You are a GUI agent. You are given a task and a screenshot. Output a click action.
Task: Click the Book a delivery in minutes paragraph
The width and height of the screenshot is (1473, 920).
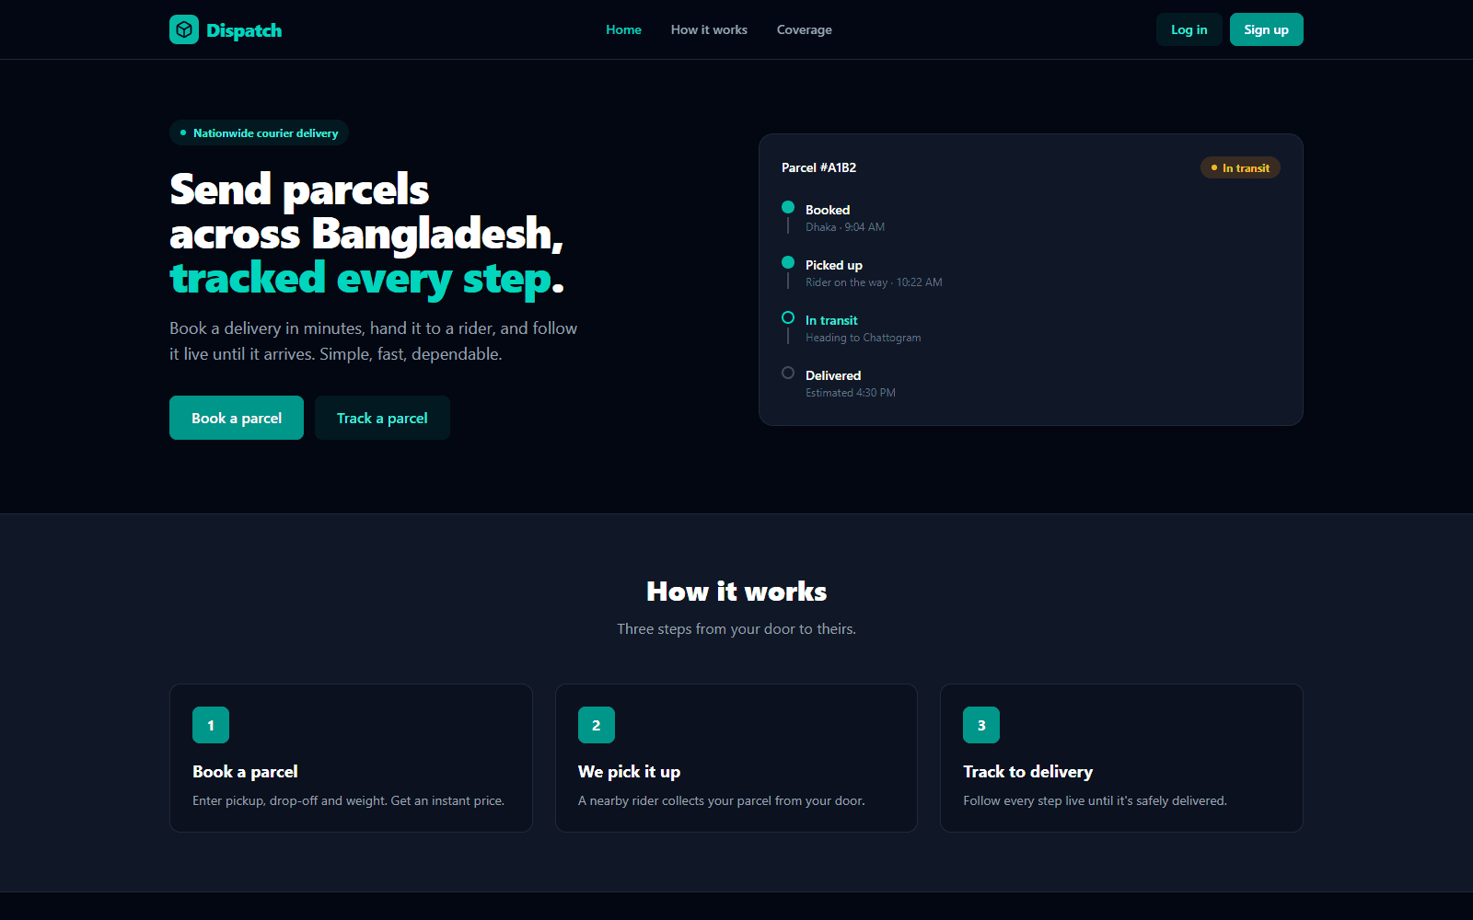pos(374,341)
